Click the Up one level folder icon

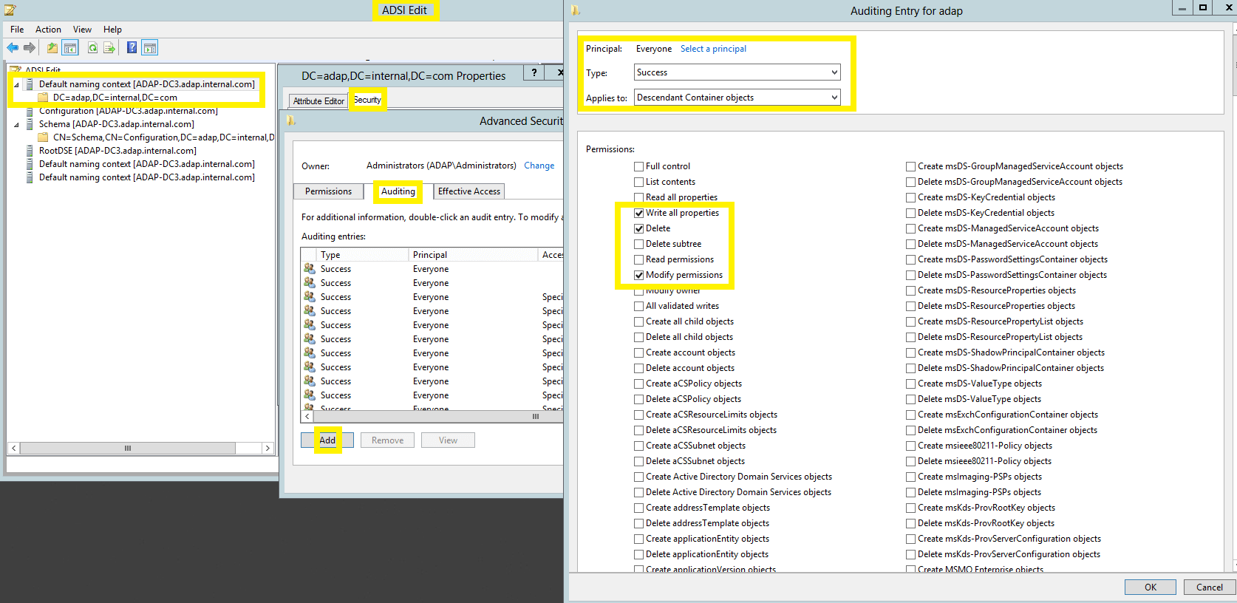tap(52, 48)
